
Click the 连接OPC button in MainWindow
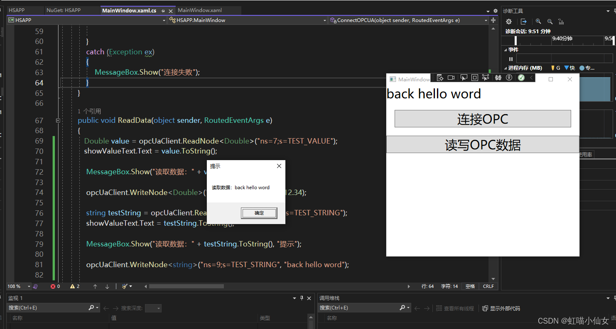tap(483, 119)
